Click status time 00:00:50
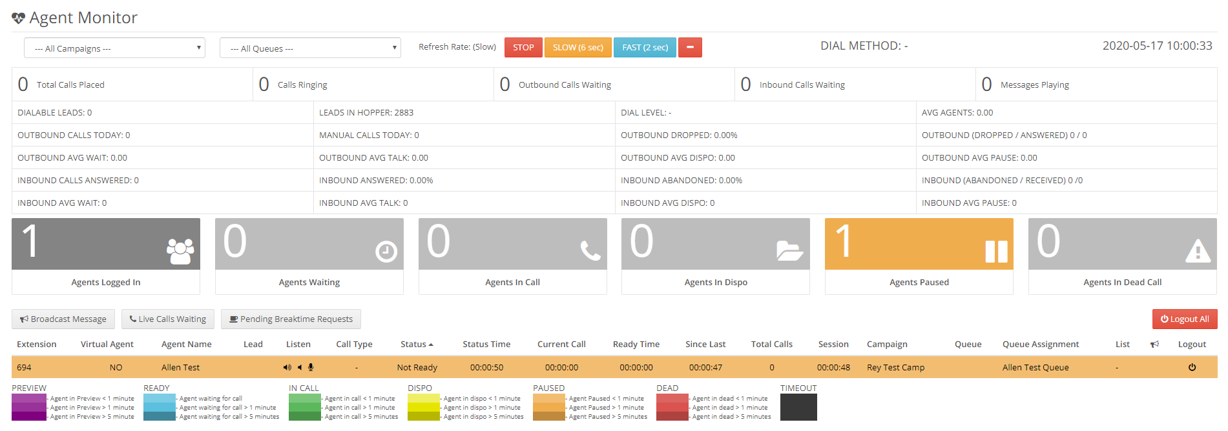Viewport: 1228px width, 431px height. click(x=486, y=367)
